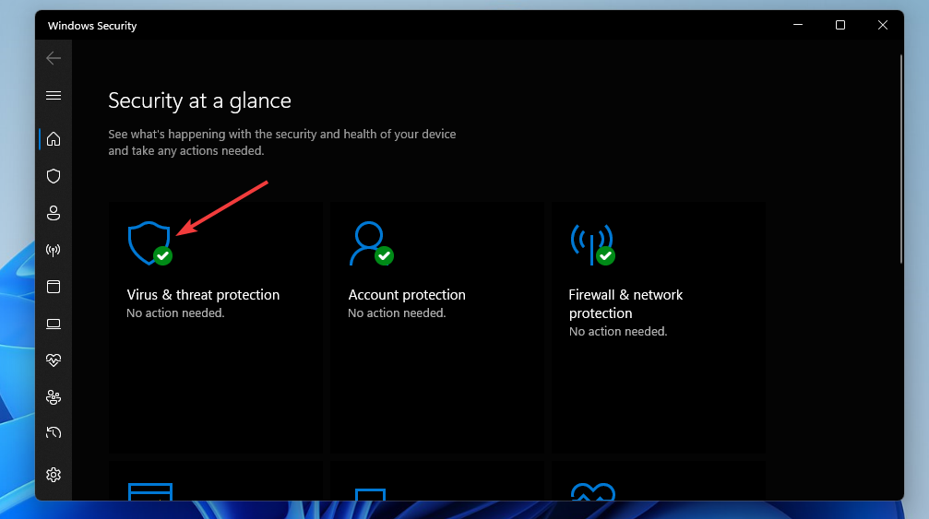Open Device security laptop icon in sidebar

54,324
